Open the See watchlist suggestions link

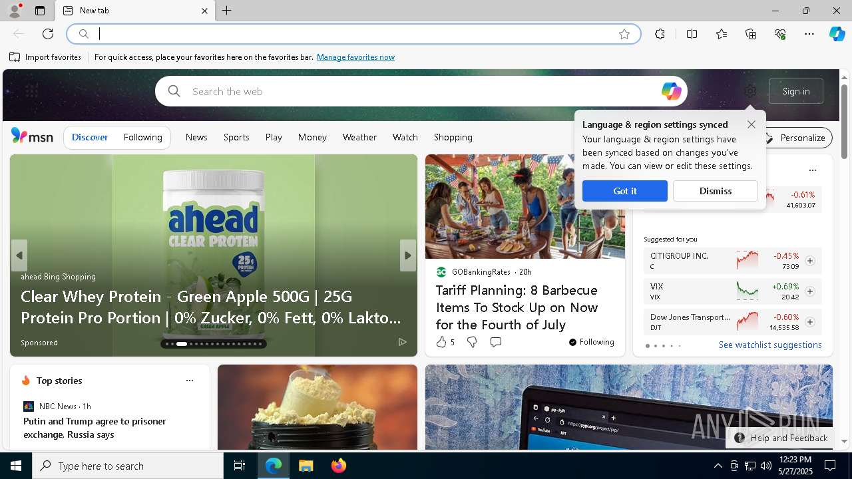click(770, 345)
